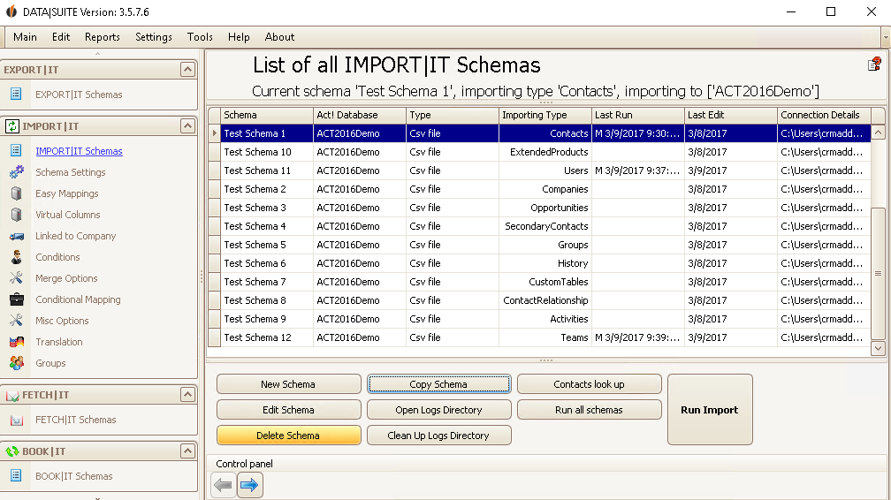The width and height of the screenshot is (891, 500).
Task: Click the New Schema button
Action: pyautogui.click(x=288, y=384)
